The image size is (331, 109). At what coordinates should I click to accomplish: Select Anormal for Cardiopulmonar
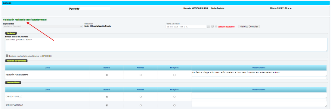click(x=141, y=105)
